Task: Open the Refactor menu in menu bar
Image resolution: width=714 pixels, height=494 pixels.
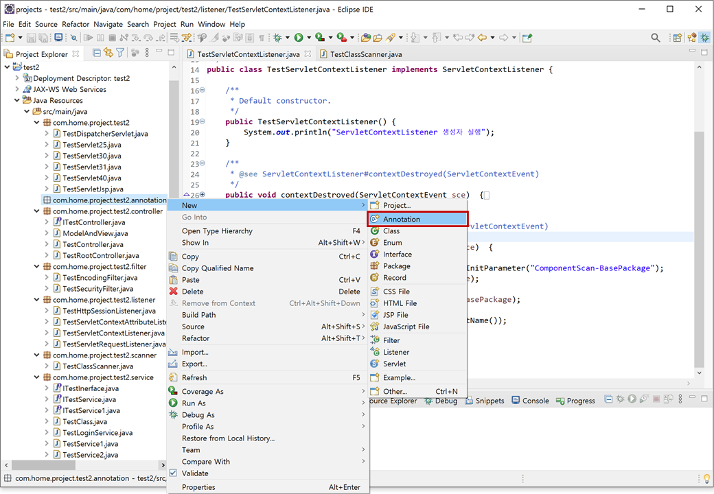Action: 76,24
